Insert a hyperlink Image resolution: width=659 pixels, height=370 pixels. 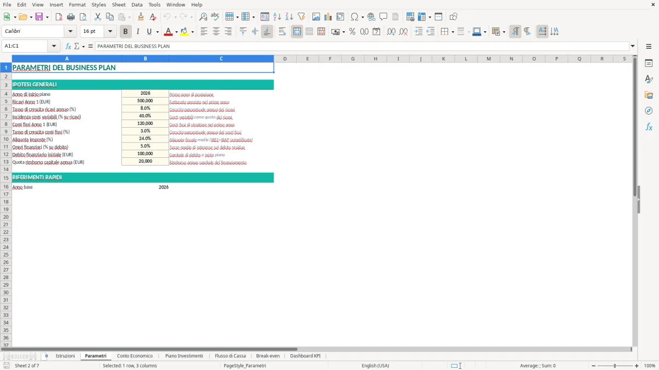coord(371,17)
